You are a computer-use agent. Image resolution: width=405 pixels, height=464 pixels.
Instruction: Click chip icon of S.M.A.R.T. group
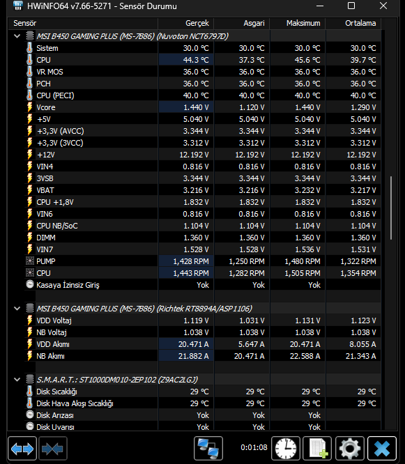coord(29,380)
